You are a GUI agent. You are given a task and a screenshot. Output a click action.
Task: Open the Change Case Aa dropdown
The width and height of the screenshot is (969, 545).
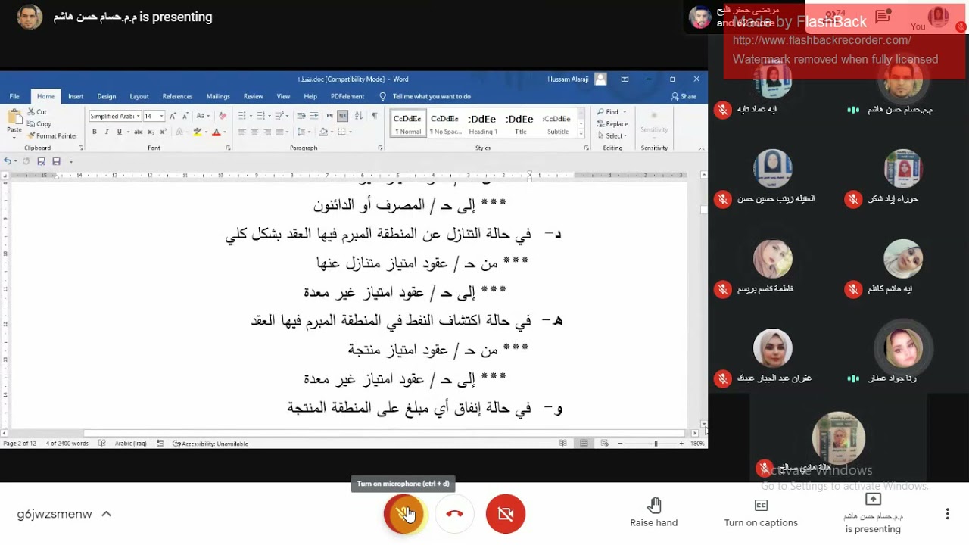point(203,116)
